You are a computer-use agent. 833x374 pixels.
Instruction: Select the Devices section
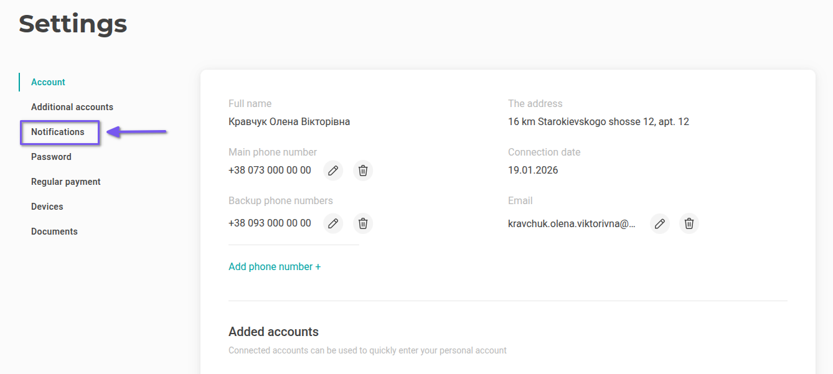tap(47, 207)
